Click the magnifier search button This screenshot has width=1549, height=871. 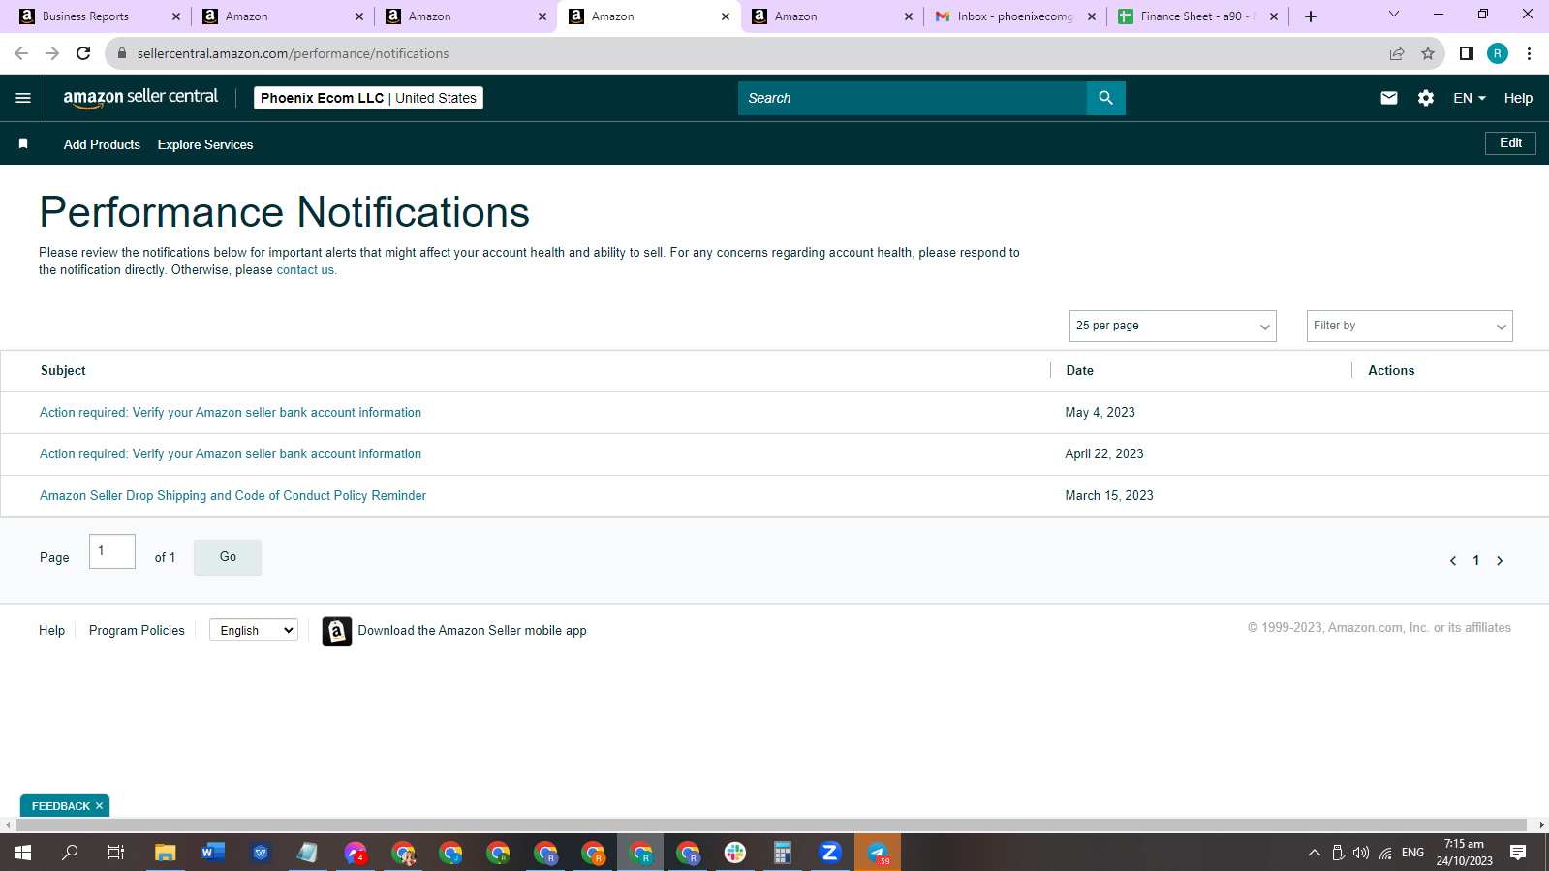point(1105,98)
